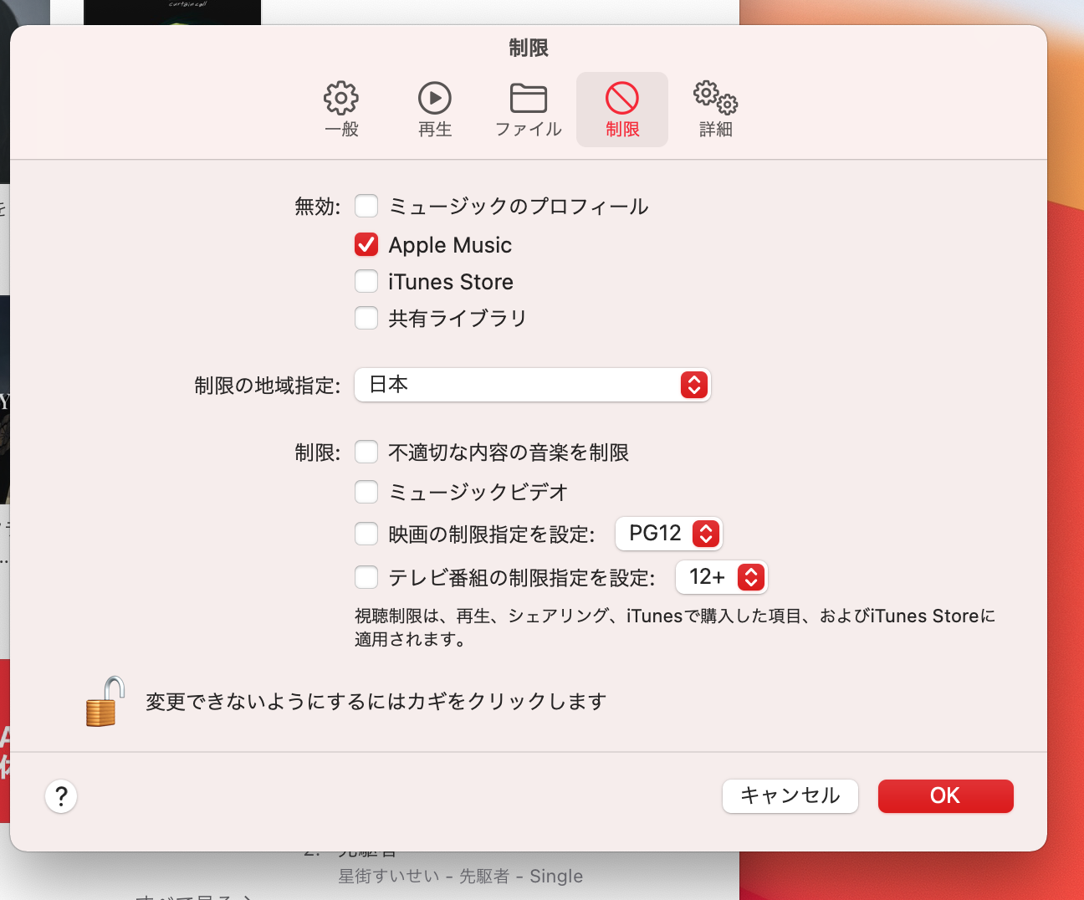Click 星街すいせい - 先駆者 - Single in Music window
Image resolution: width=1084 pixels, height=900 pixels.
pos(461,876)
